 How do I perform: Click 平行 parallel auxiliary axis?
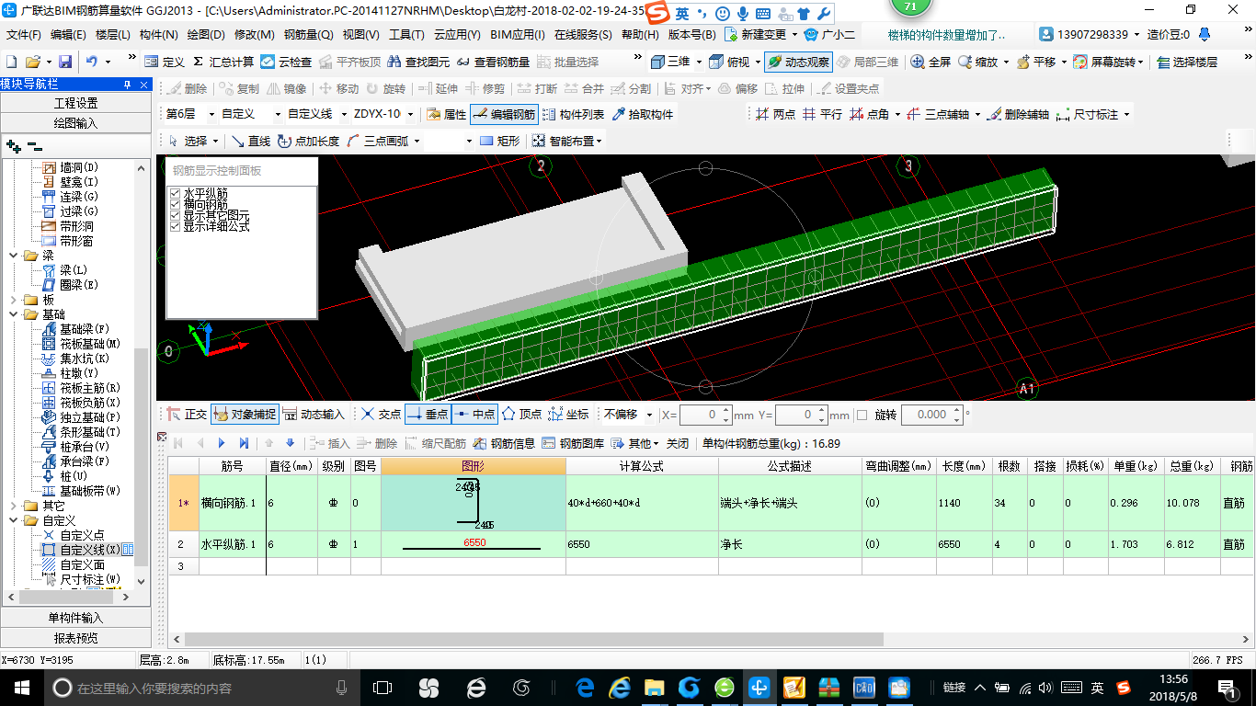(x=822, y=114)
